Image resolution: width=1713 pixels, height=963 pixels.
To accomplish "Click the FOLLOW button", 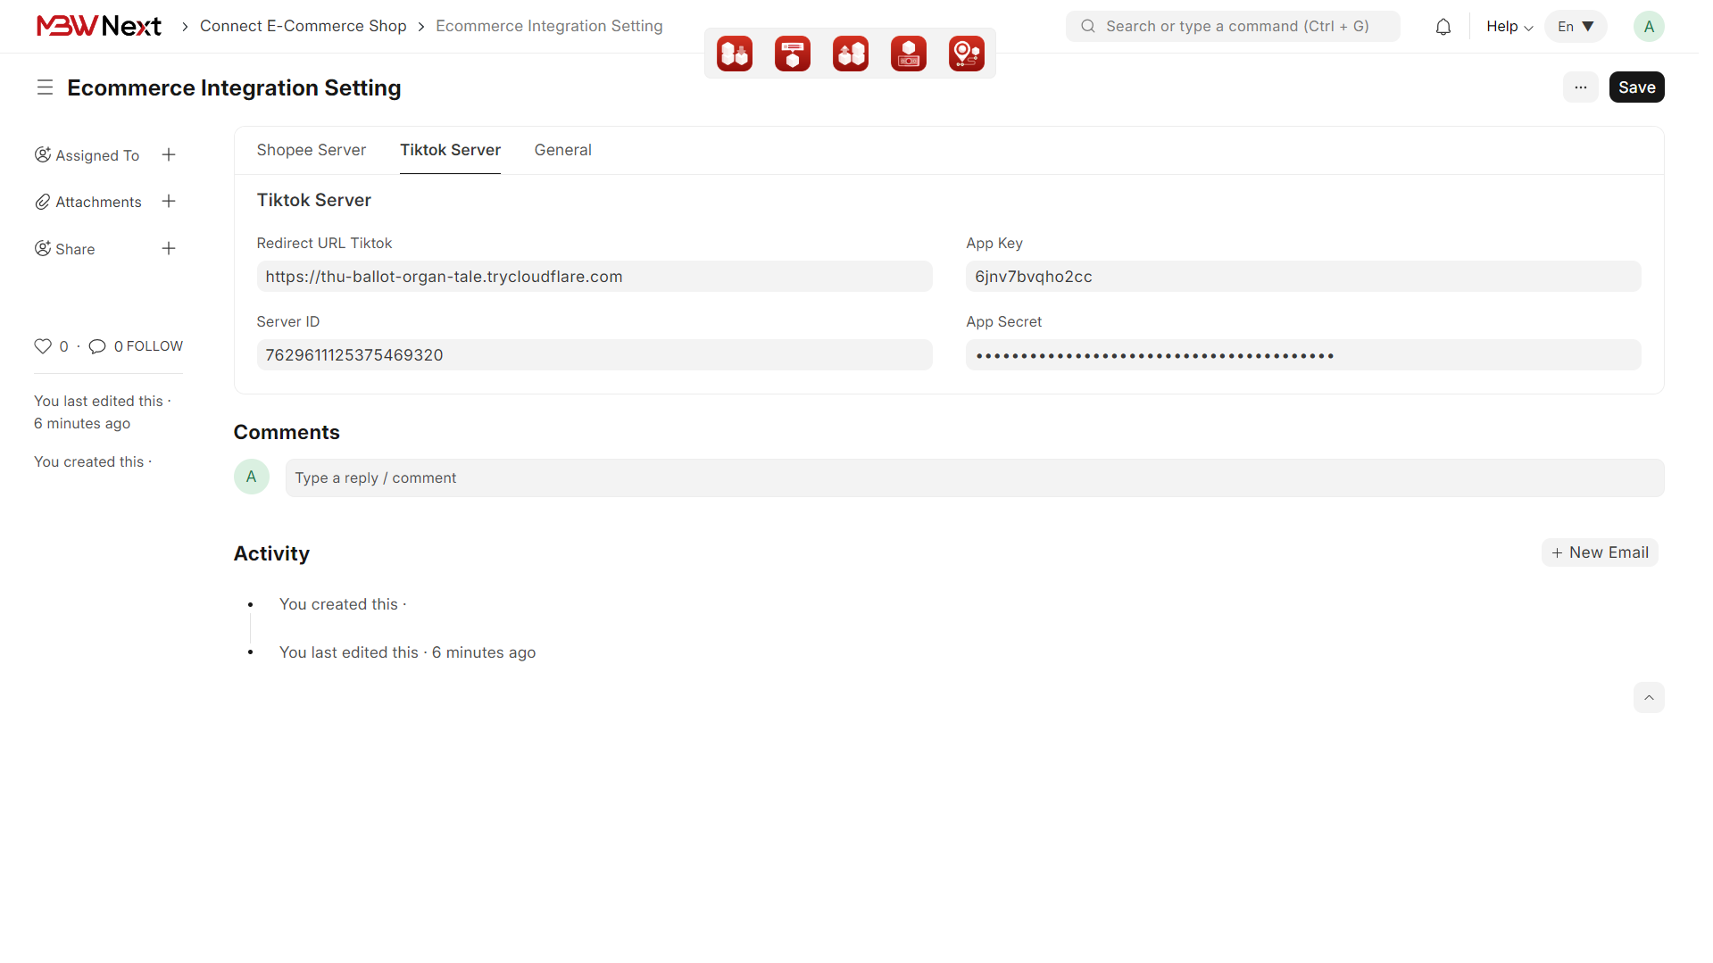I will coord(154,346).
